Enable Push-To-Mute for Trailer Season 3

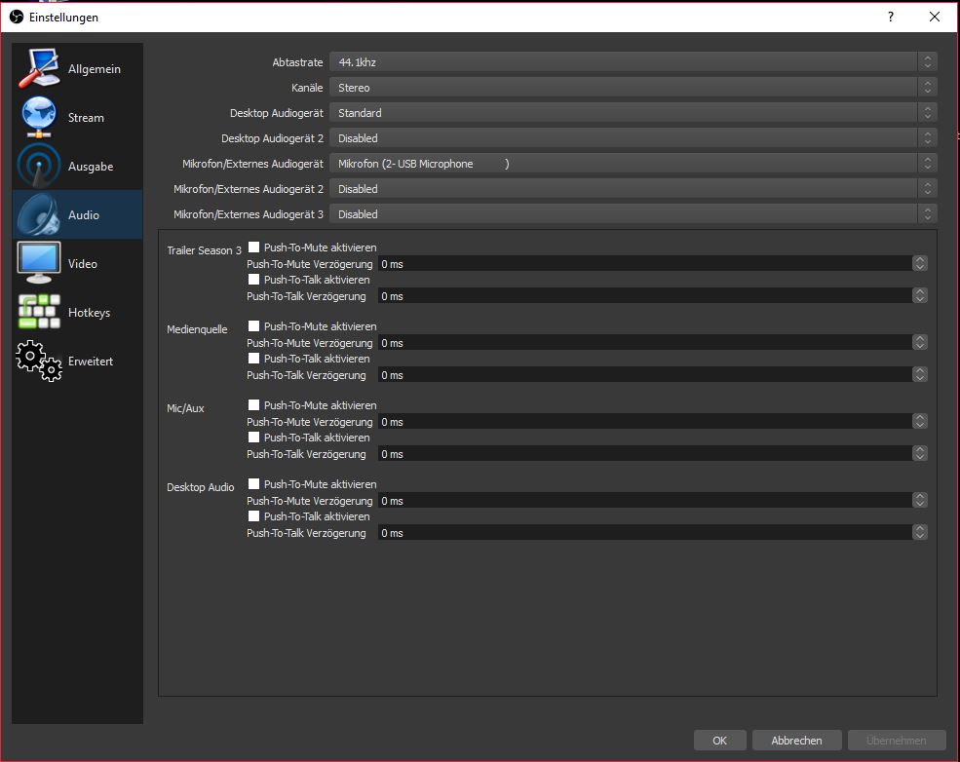click(x=254, y=248)
